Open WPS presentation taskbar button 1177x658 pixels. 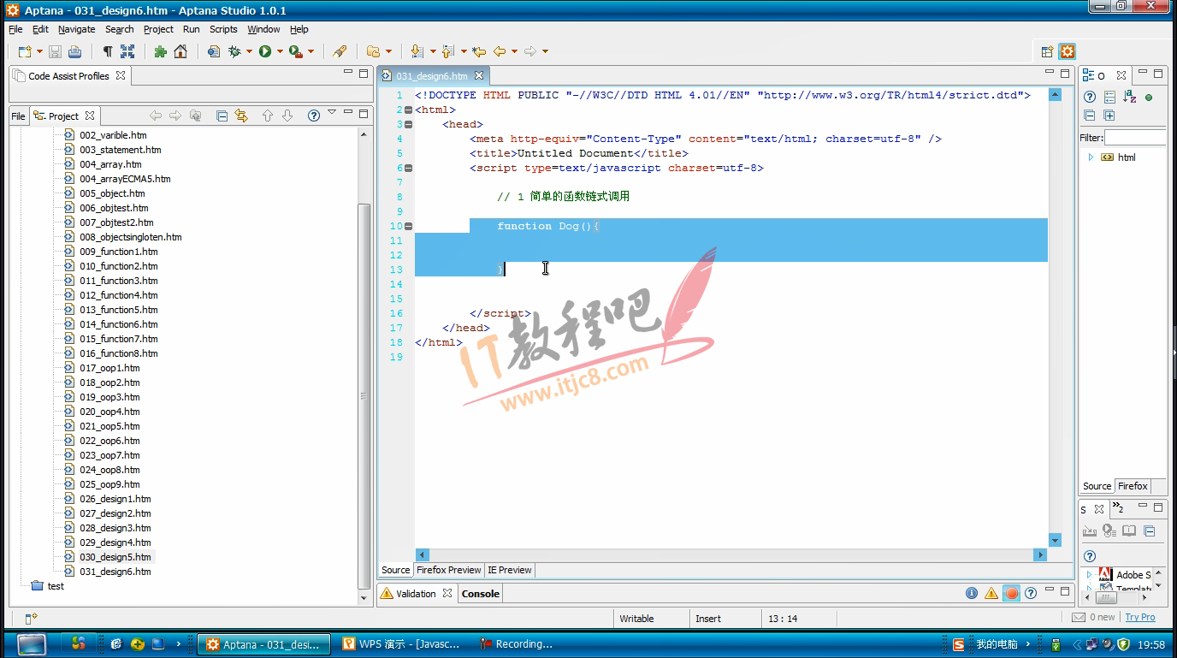click(402, 644)
